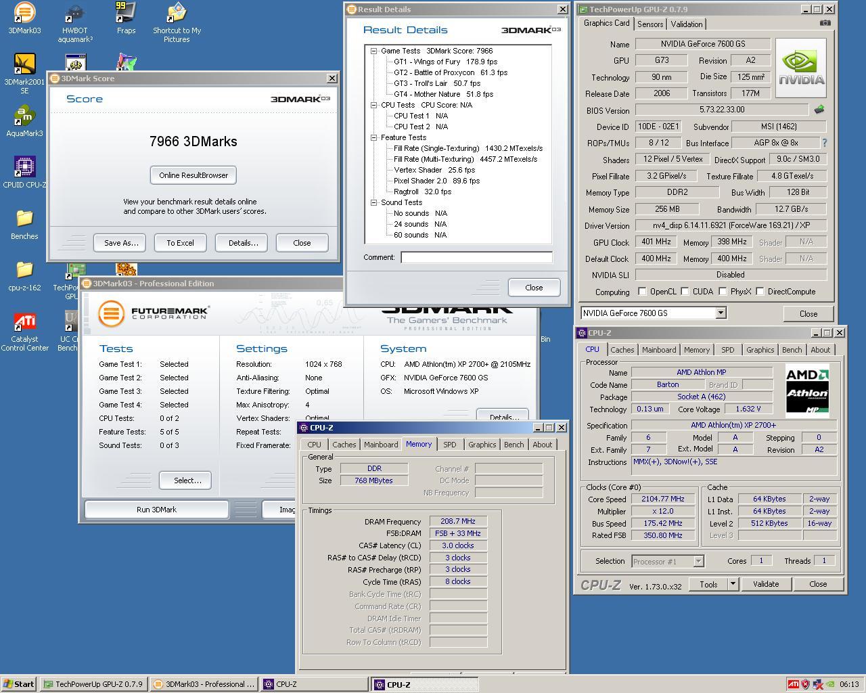Open the Processor #1 selection dropdown in CPU-Z
The image size is (866, 693).
[697, 561]
